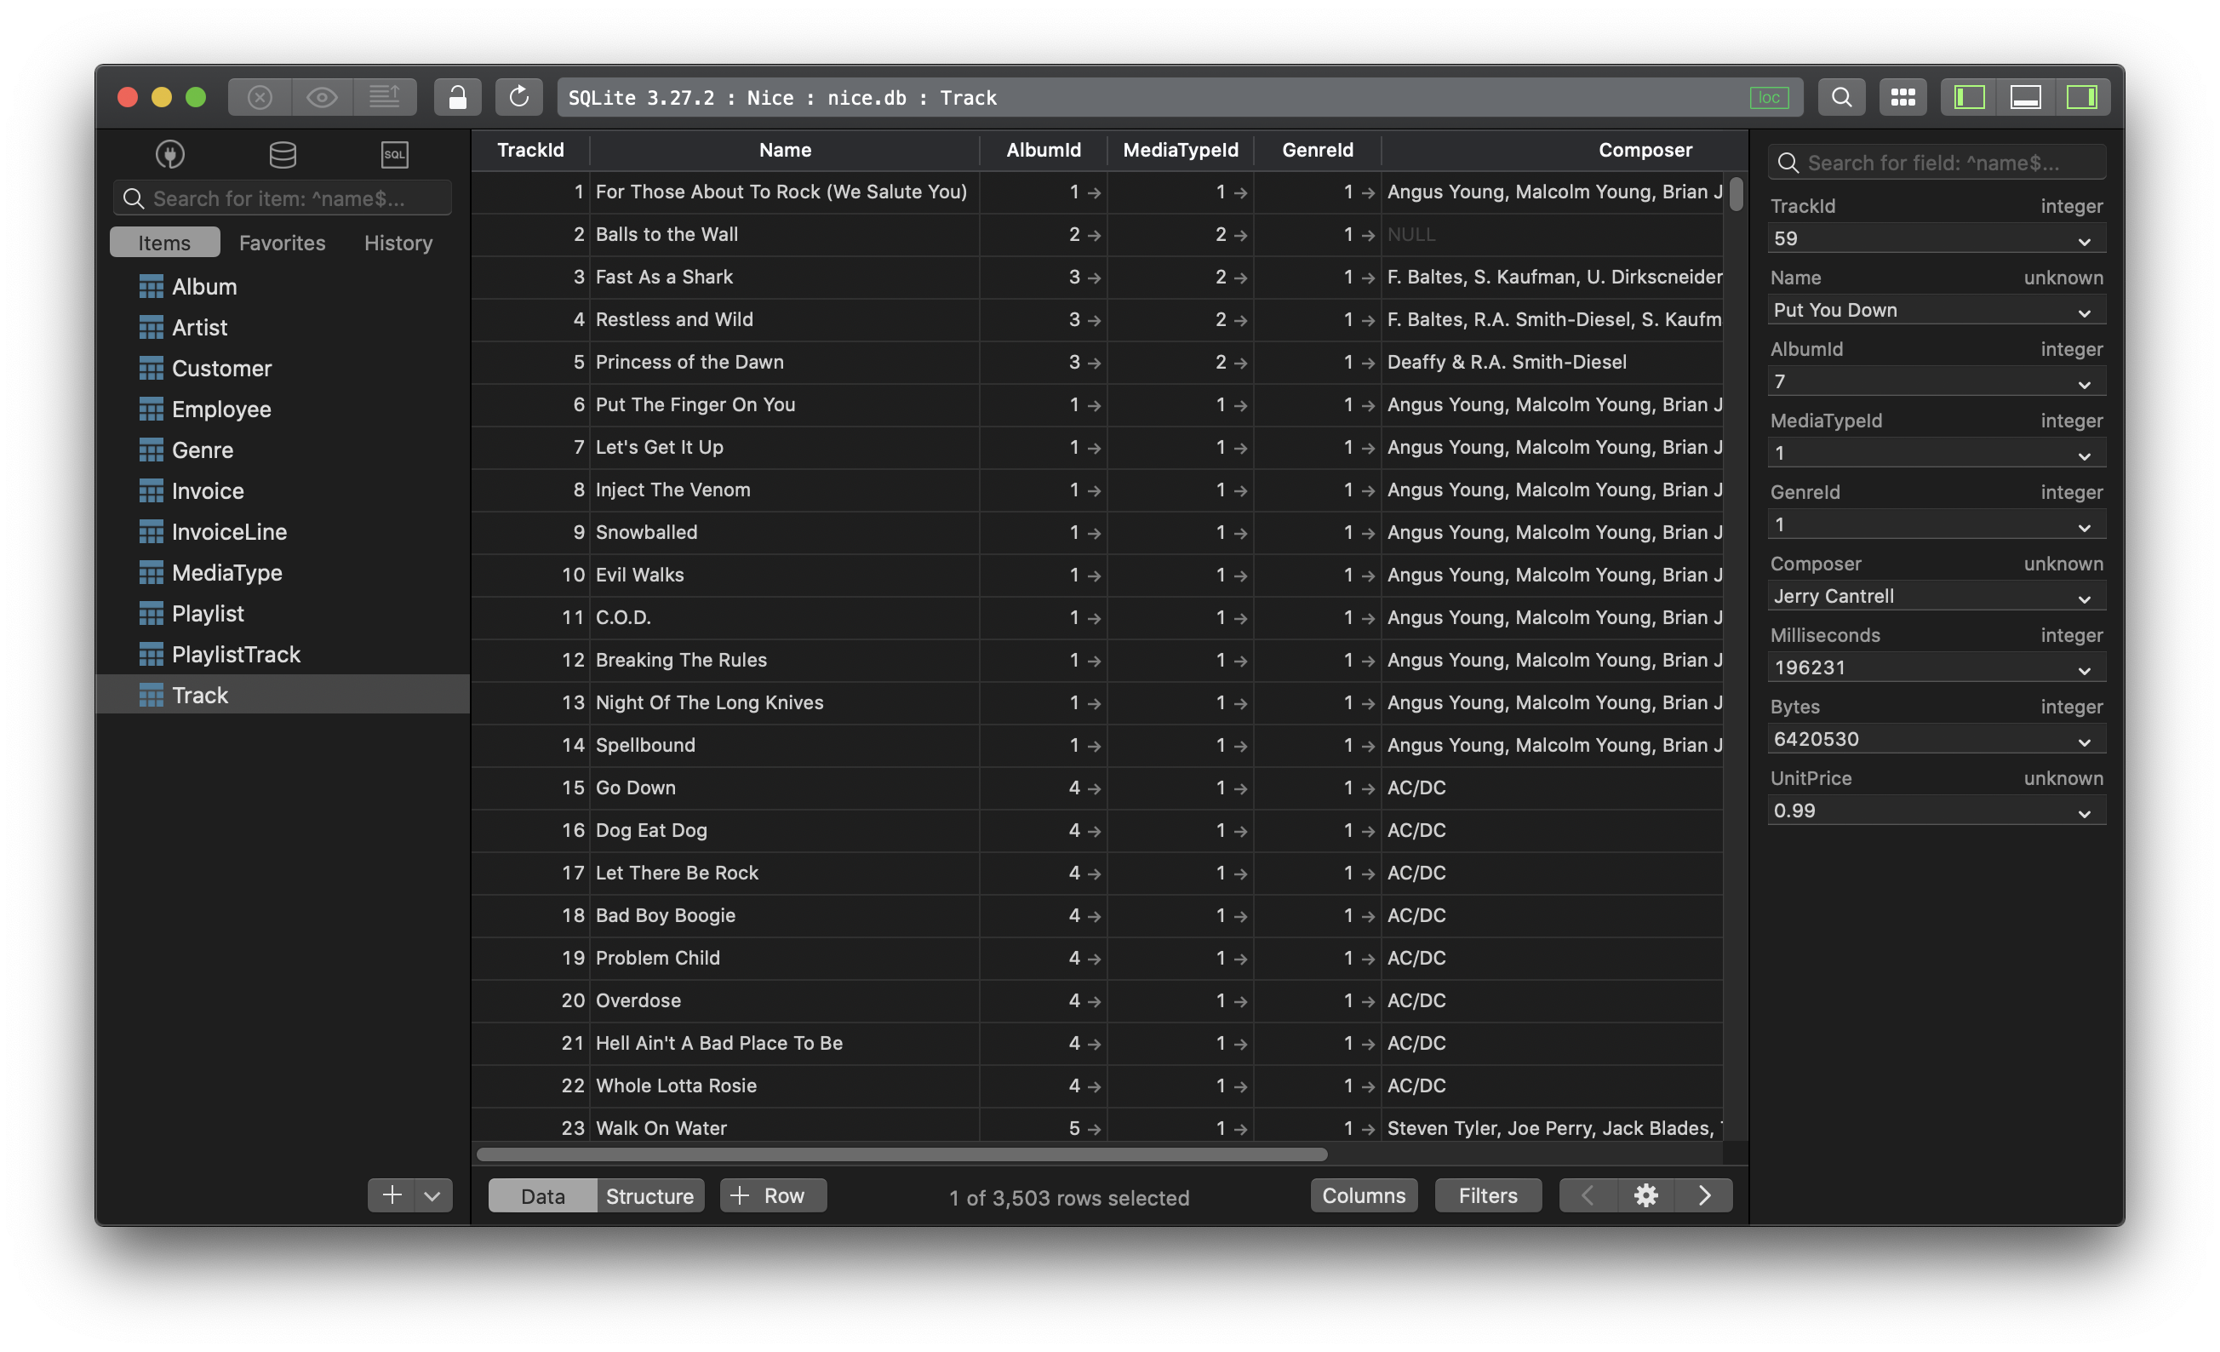Select the Favorites tab
The height and width of the screenshot is (1352, 2220).
pos(283,241)
